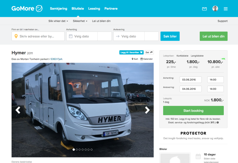Show next photo with right arrow
The width and height of the screenshot is (238, 163).
coord(147,110)
